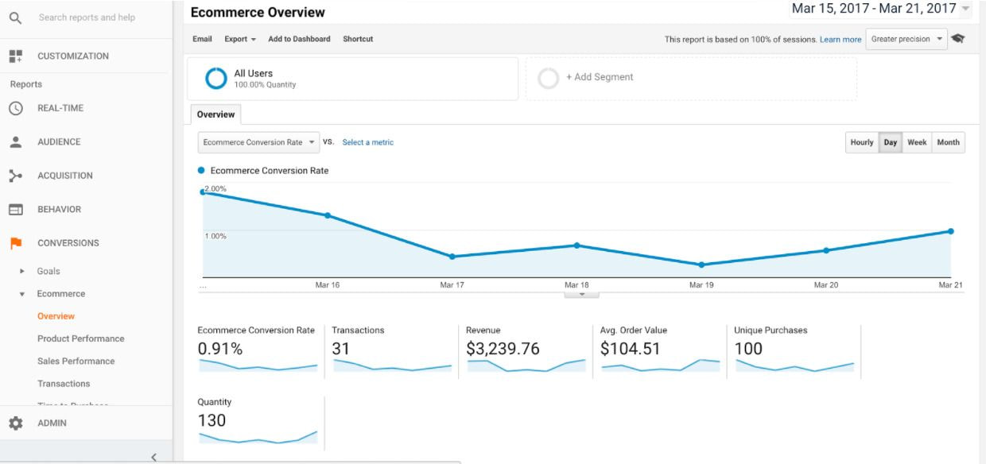Click the Admin gear icon
Image resolution: width=986 pixels, height=464 pixels.
[x=16, y=423]
